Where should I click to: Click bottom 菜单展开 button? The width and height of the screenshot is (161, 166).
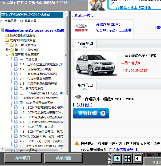[23, 158]
